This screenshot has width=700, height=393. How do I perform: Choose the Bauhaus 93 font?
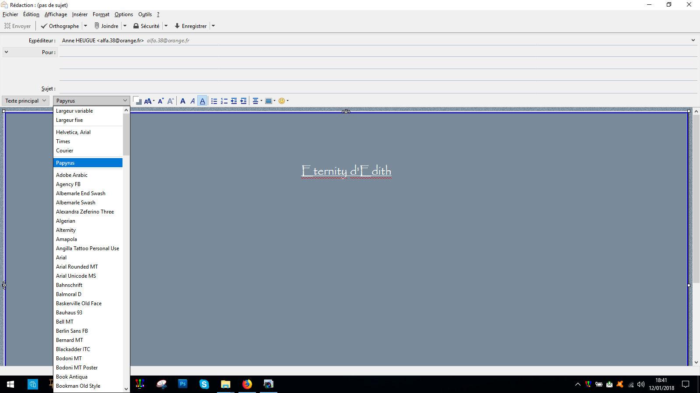click(87, 313)
